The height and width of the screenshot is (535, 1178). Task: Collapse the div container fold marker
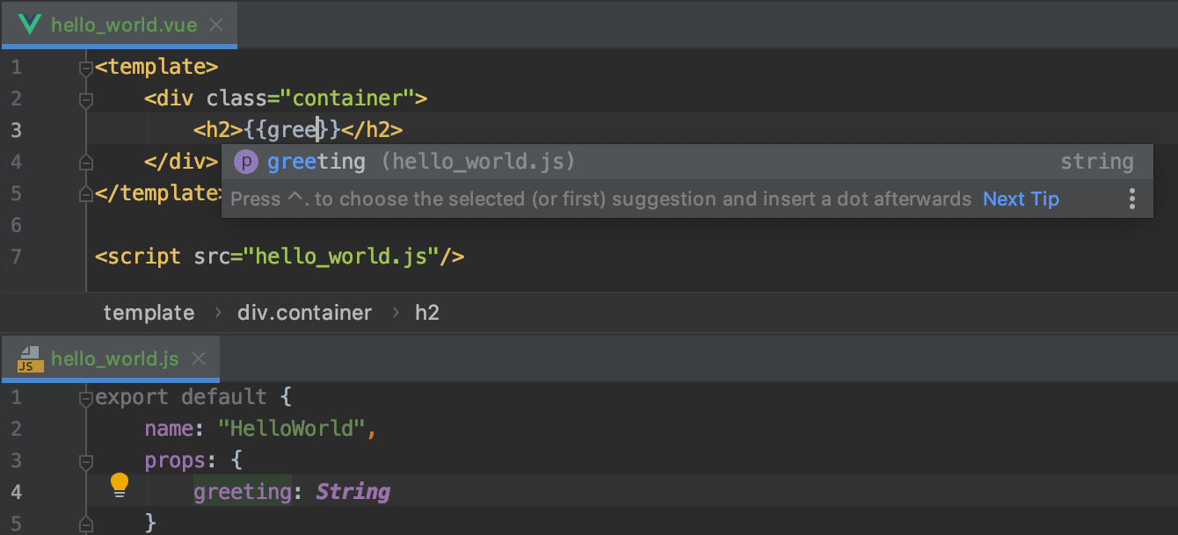[x=85, y=99]
